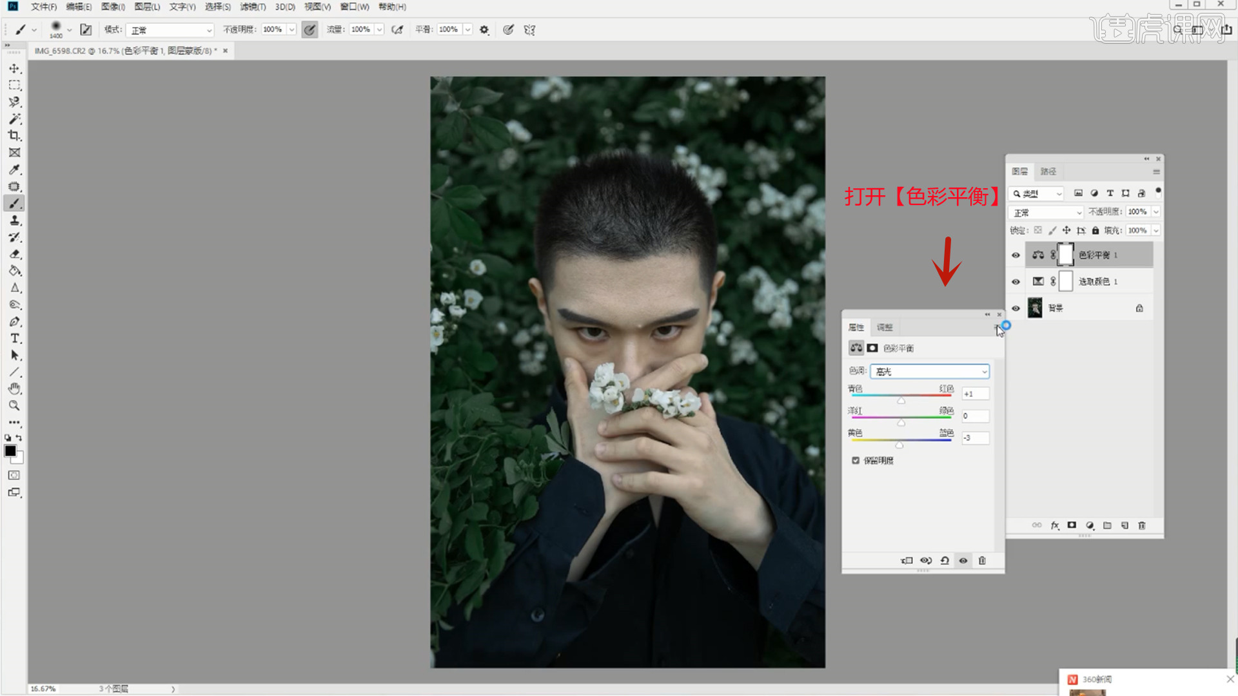Open layer blending mode 正常 dropdown
Viewport: 1238px width, 696px height.
point(1046,213)
